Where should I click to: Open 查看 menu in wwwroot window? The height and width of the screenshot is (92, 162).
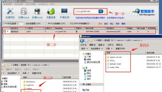click(x=101, y=45)
